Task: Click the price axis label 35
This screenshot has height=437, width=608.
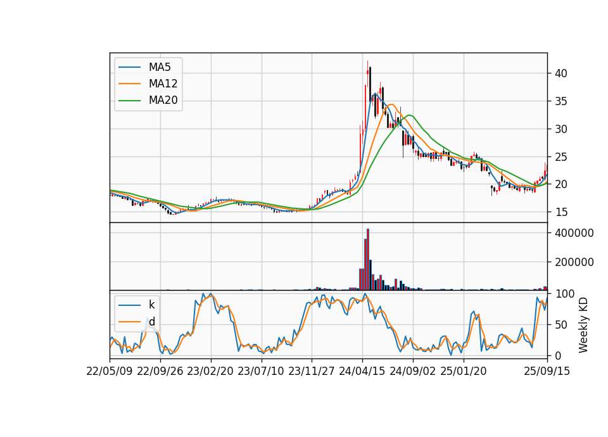Action: click(x=560, y=101)
